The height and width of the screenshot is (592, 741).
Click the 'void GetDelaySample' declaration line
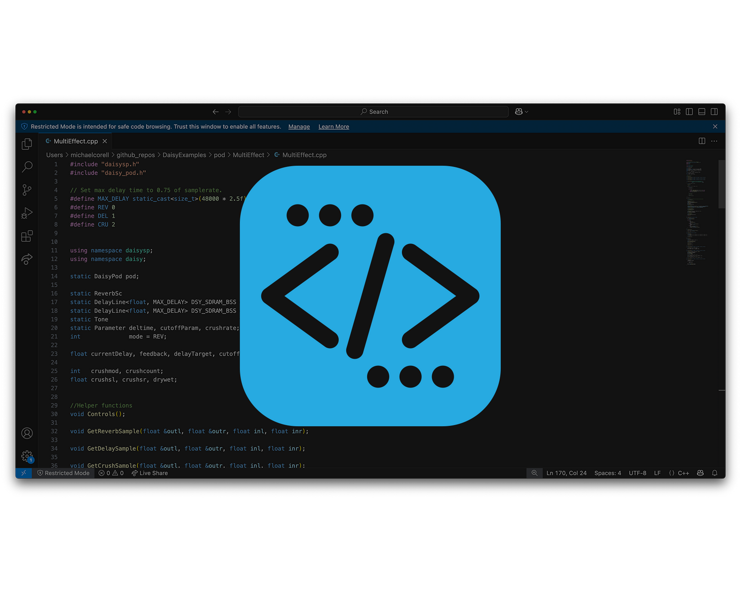[x=188, y=449]
